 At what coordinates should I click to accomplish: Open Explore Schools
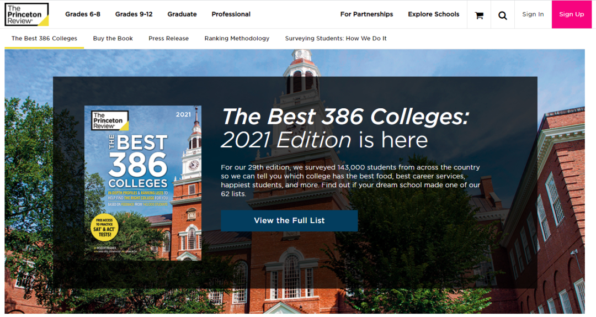pos(434,14)
